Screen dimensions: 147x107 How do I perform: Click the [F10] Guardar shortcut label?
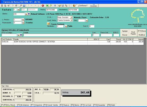[99, 105]
